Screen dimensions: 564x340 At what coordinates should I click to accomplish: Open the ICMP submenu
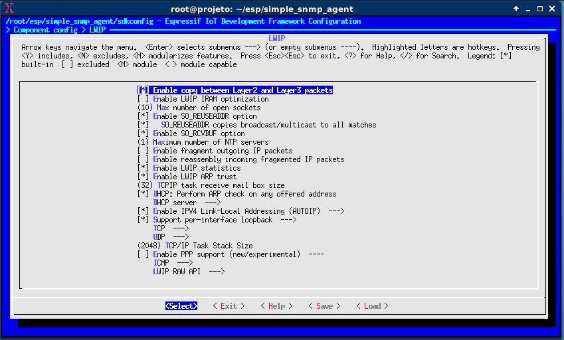[x=173, y=263]
